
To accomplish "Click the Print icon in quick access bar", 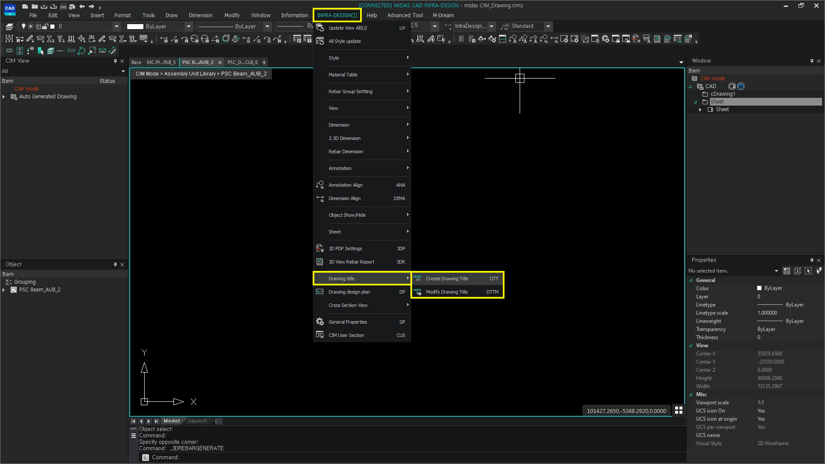I will click(63, 6).
